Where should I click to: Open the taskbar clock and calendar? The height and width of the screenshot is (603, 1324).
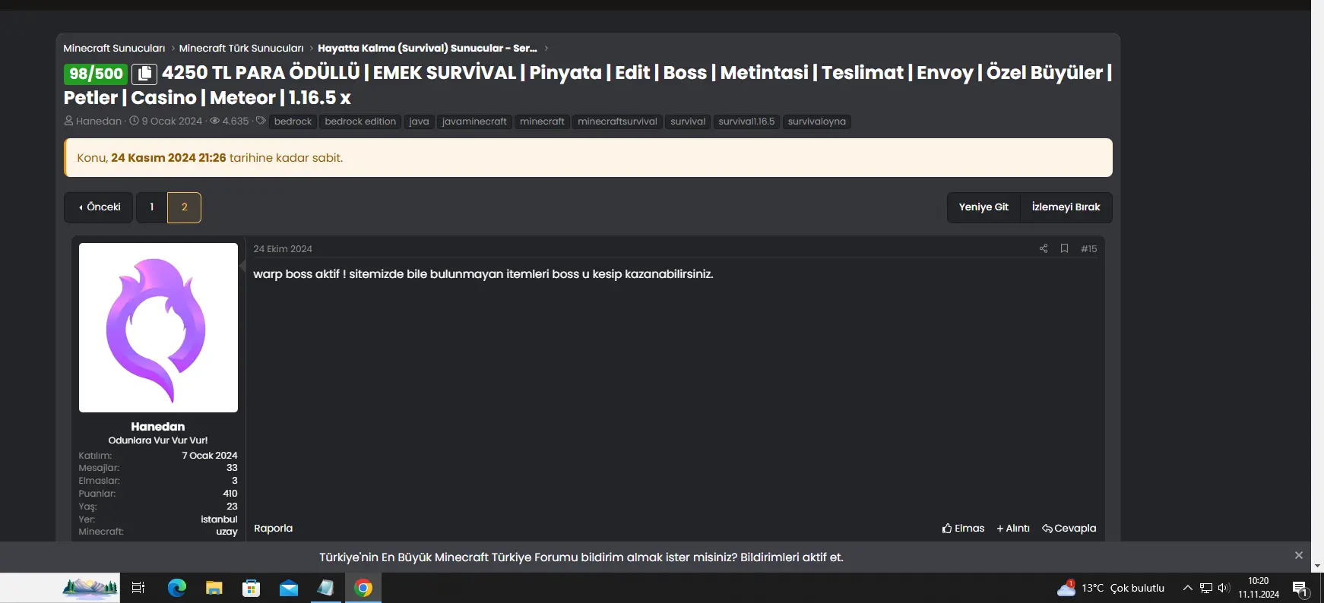pyautogui.click(x=1259, y=588)
